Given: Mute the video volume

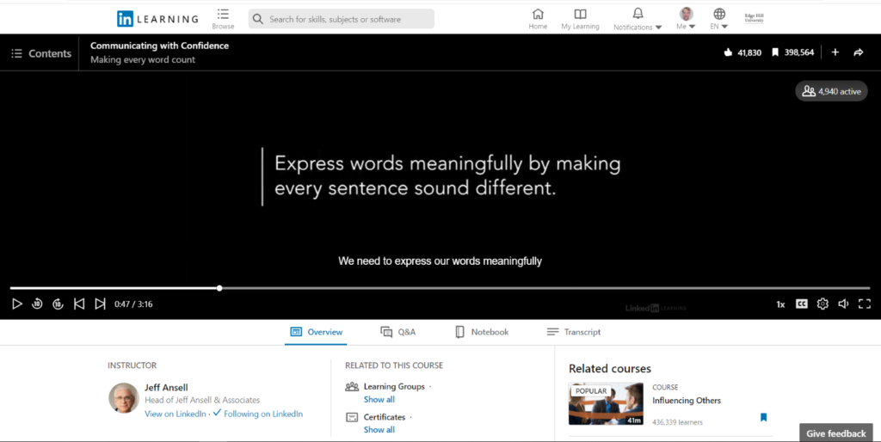Looking at the screenshot, I should [x=843, y=304].
